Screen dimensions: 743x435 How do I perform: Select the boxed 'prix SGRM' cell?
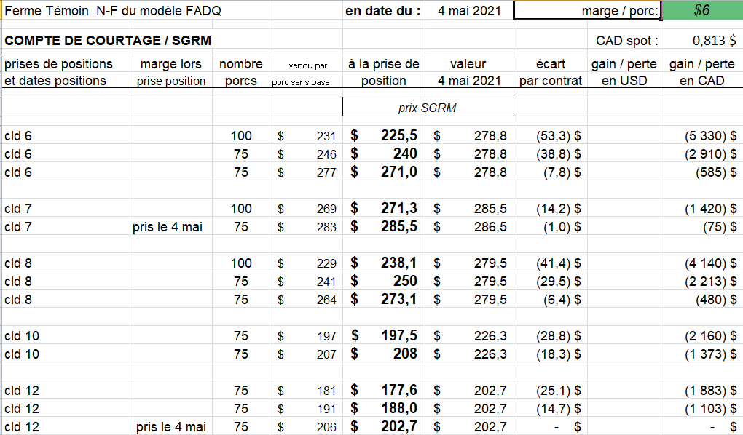click(x=428, y=107)
